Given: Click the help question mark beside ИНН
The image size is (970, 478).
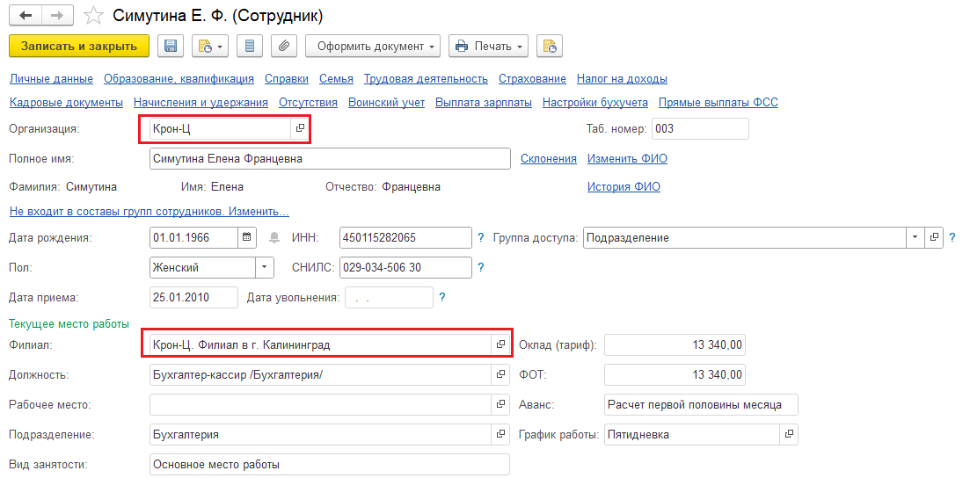Looking at the screenshot, I should click(480, 237).
